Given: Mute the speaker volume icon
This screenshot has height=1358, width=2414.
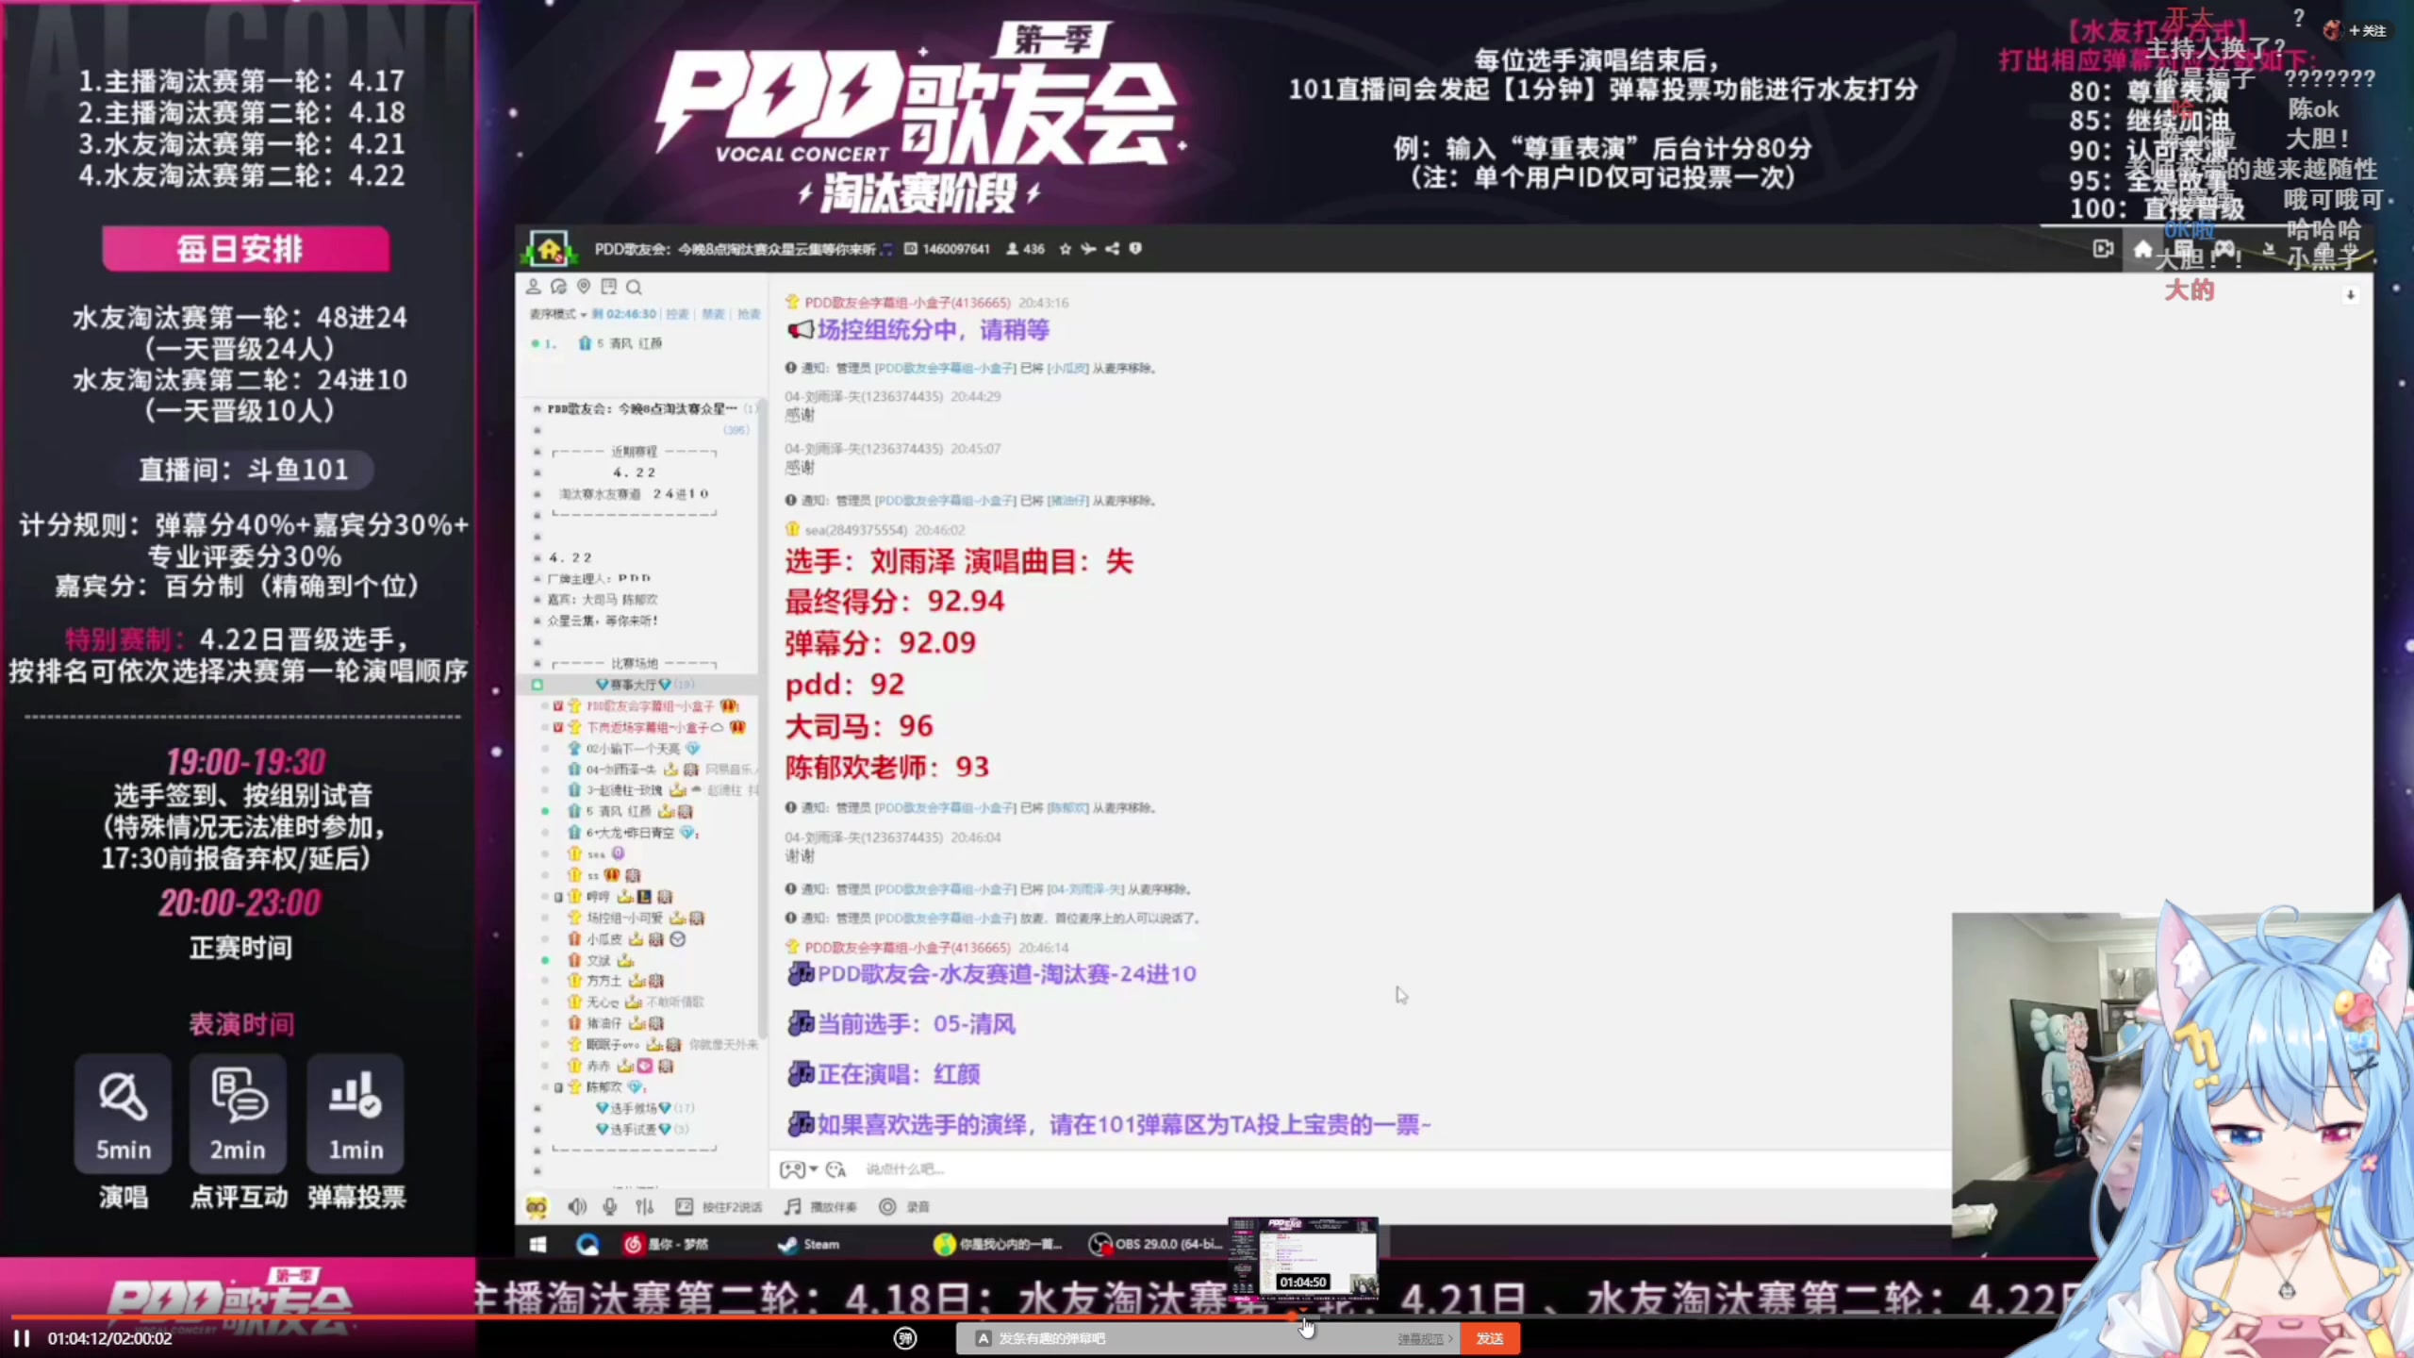Looking at the screenshot, I should [x=576, y=1207].
